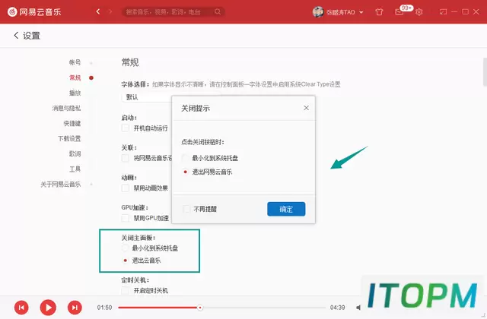Click the NetEase Cloud Music logo

[x=34, y=12]
